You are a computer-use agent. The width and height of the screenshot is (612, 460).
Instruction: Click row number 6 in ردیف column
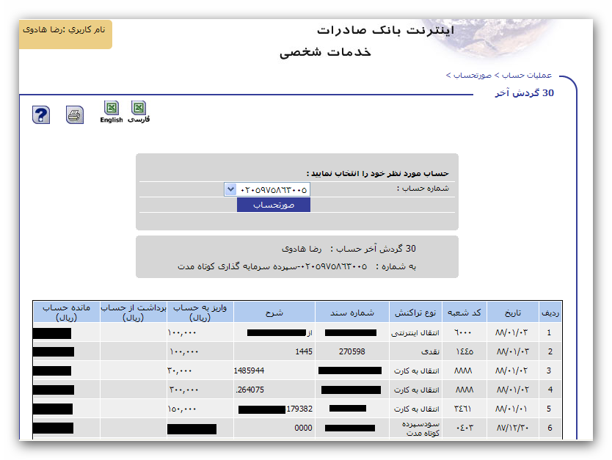click(550, 428)
